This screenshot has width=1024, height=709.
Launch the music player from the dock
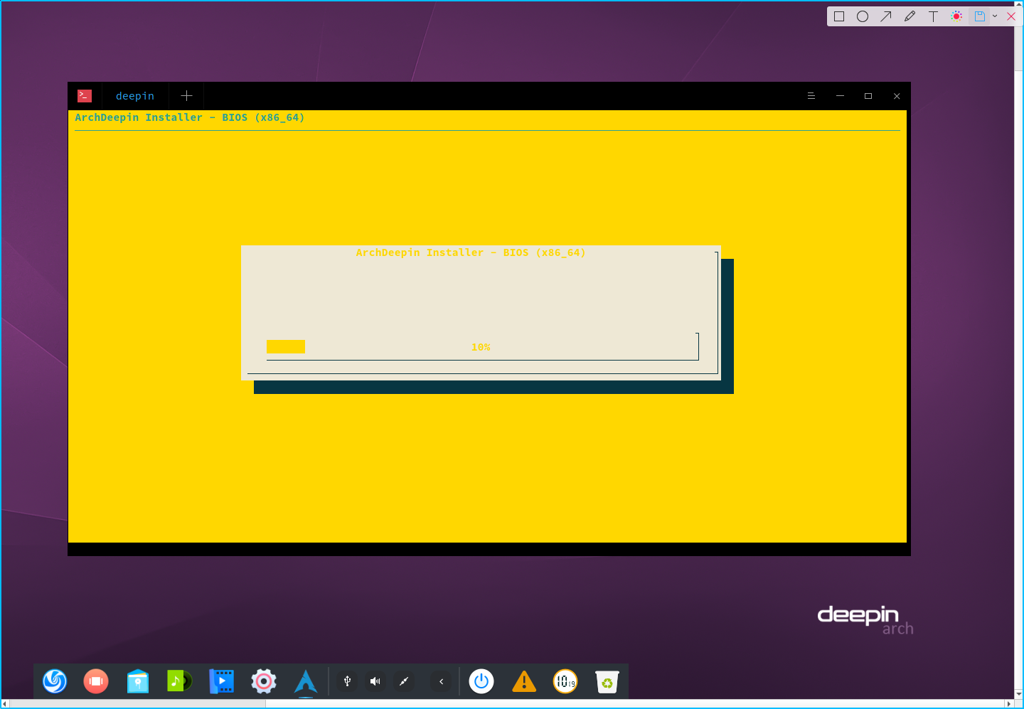tap(179, 681)
